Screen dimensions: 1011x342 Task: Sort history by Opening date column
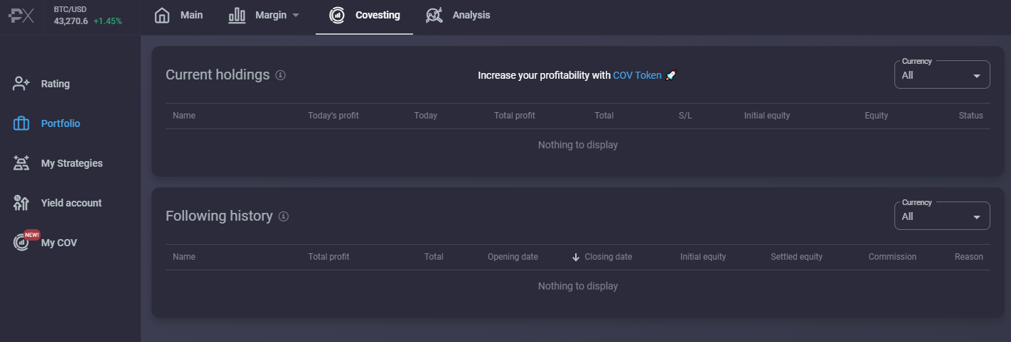(x=513, y=257)
